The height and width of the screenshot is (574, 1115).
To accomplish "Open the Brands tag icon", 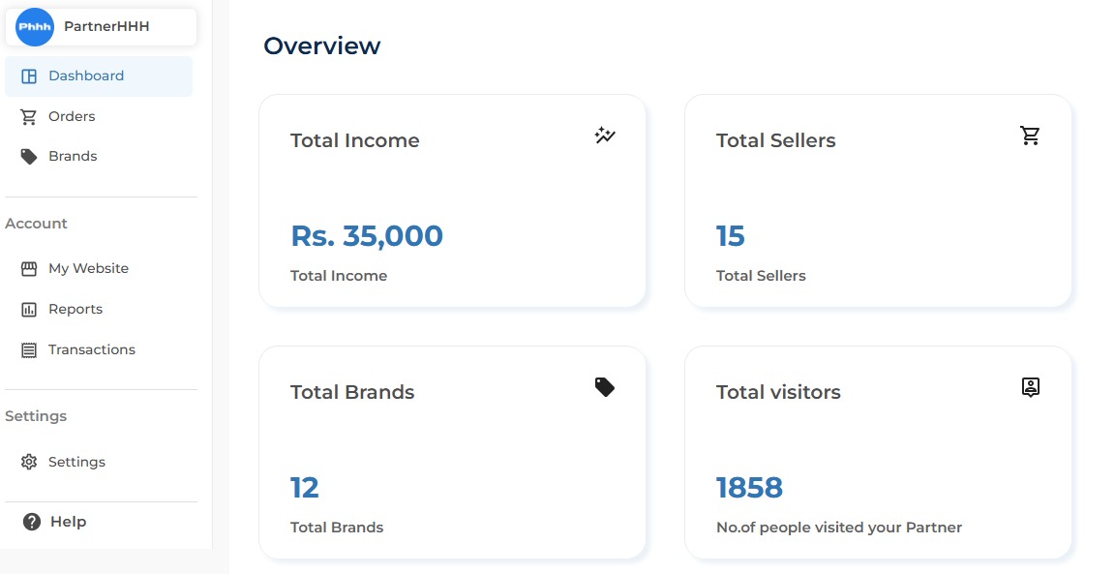I will coord(29,156).
